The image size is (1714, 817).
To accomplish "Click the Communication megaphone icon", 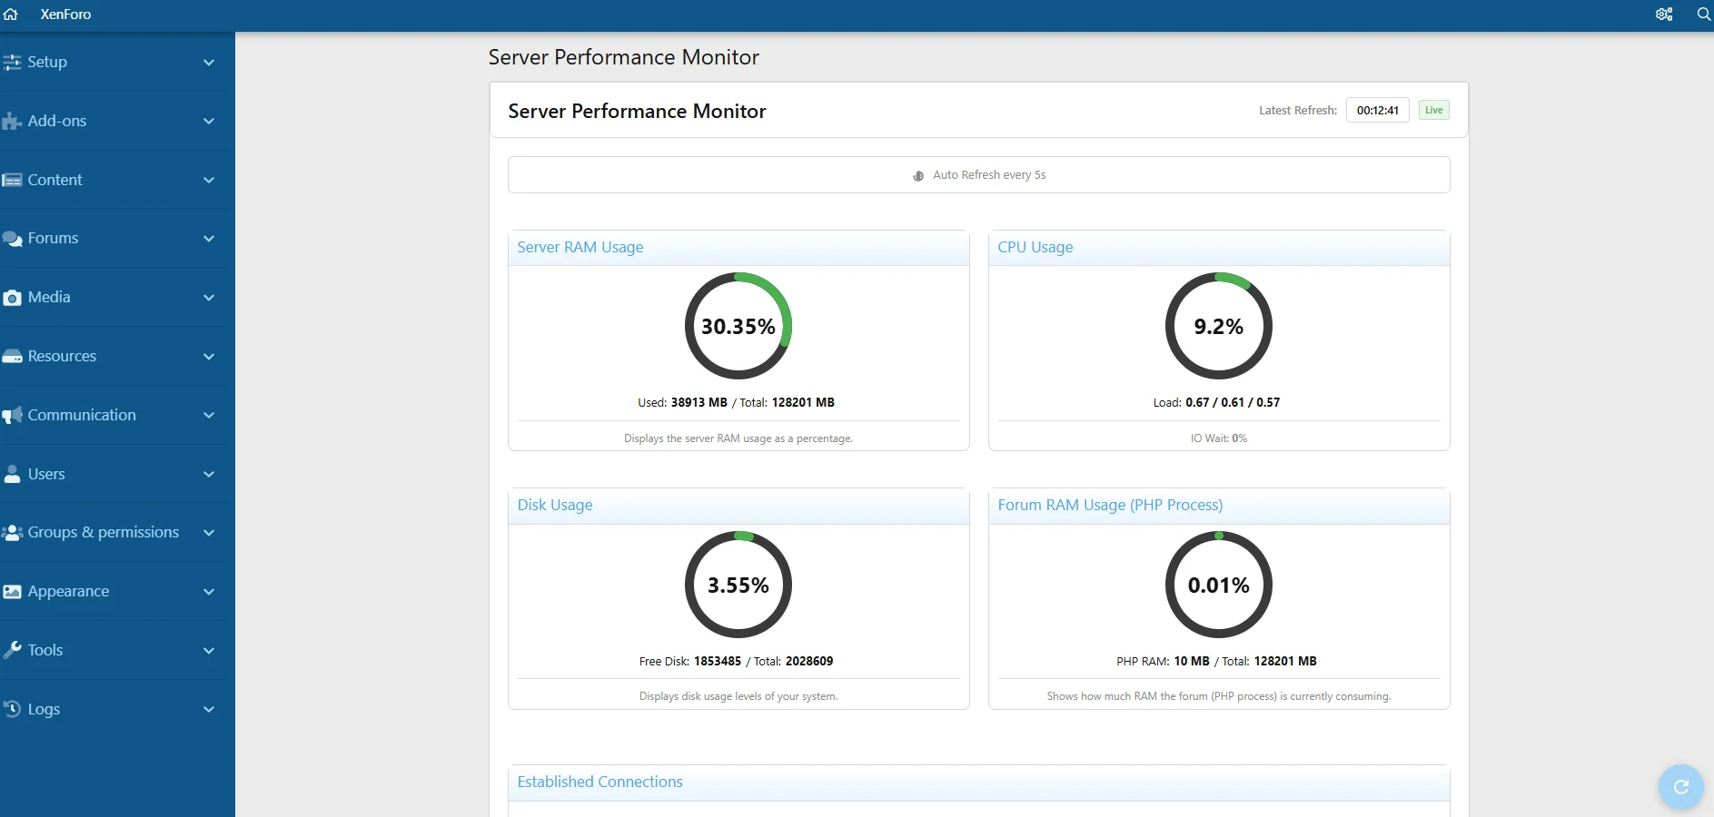I will 12,416.
